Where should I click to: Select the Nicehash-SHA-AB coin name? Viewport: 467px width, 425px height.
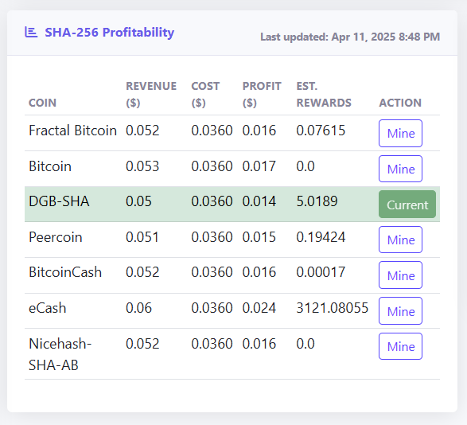click(x=60, y=354)
